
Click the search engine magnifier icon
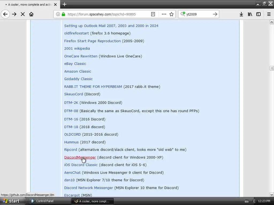coord(183,14)
